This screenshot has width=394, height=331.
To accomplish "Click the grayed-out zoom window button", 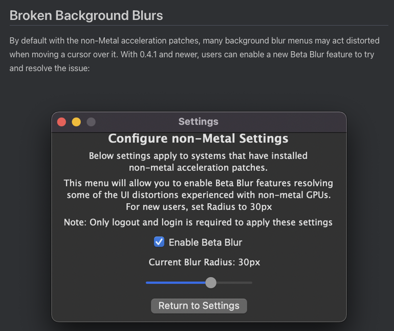I will (x=91, y=122).
